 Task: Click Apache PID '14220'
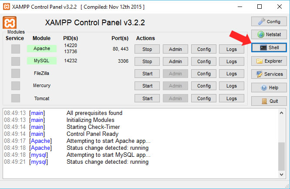coord(71,45)
